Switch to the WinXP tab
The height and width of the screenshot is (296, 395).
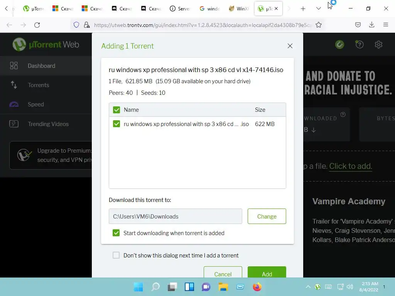[238, 8]
